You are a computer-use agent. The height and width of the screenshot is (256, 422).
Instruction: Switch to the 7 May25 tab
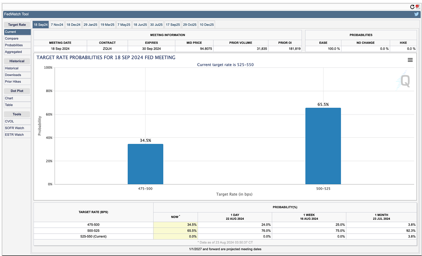click(124, 25)
